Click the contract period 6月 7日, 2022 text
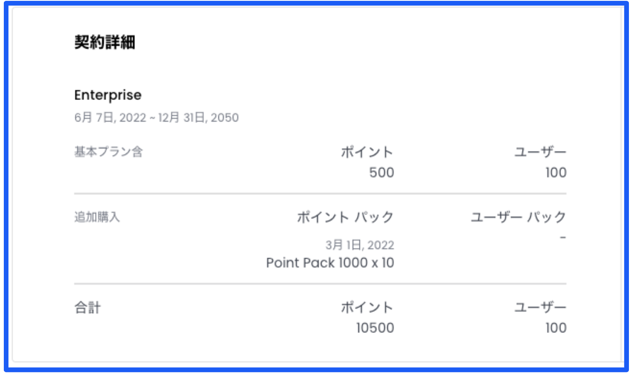This screenshot has height=374, width=634. (x=110, y=118)
